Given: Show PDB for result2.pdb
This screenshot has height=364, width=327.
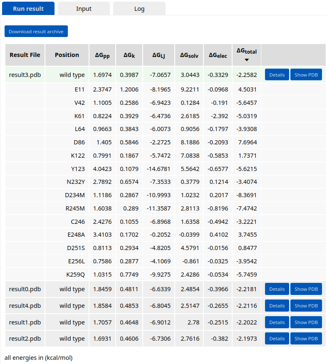Looking at the screenshot, I should (306, 339).
